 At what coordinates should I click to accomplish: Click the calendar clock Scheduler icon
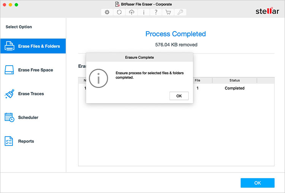tap(9, 118)
